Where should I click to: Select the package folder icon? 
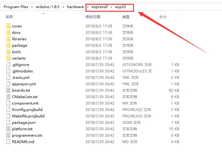[x=8, y=45]
